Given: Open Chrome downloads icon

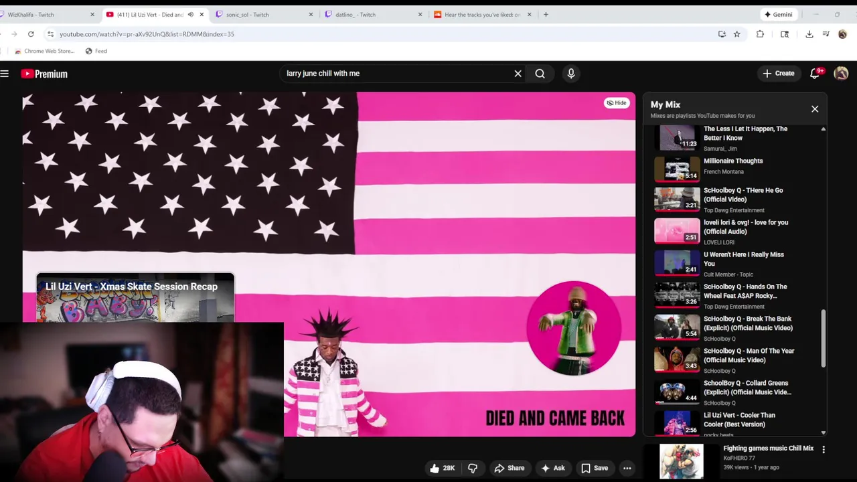Looking at the screenshot, I should click(x=809, y=34).
